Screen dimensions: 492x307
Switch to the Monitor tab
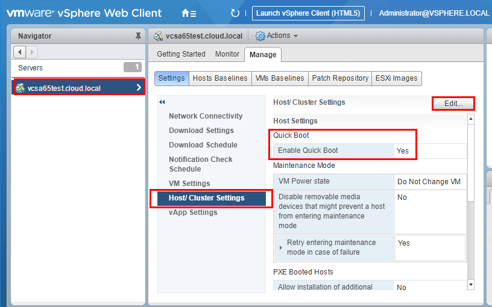[x=227, y=54]
